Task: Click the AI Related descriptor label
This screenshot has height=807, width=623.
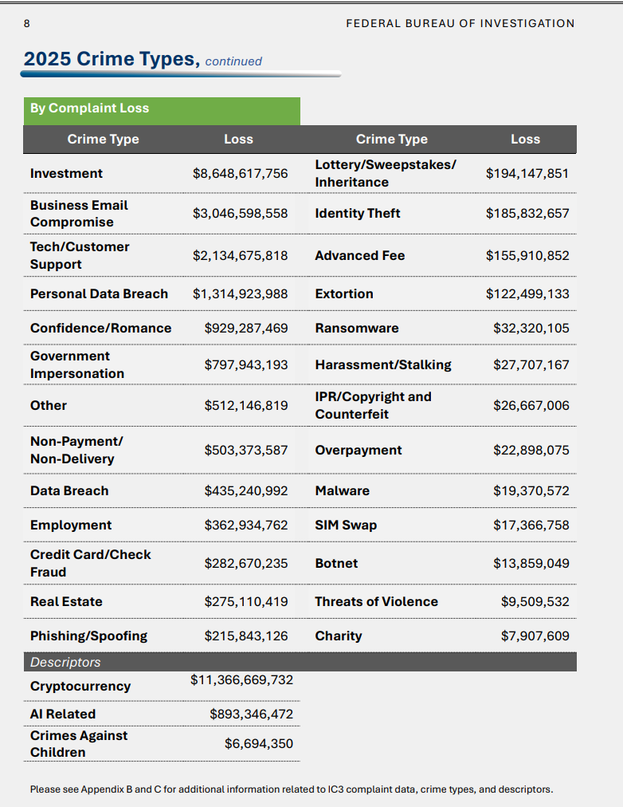Action: click(63, 714)
